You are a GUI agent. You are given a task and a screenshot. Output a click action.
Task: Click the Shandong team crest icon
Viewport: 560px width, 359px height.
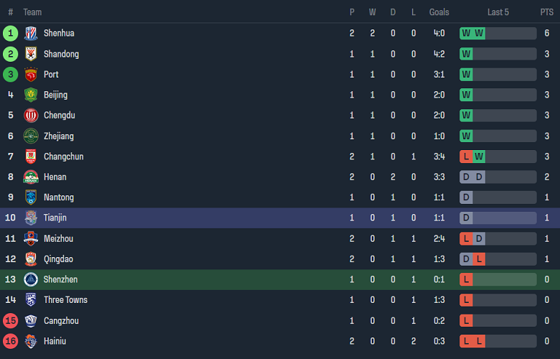pyautogui.click(x=31, y=54)
